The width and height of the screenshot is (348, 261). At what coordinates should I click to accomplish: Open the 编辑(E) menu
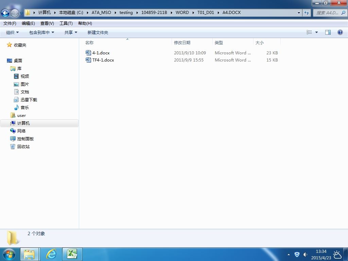click(x=28, y=23)
